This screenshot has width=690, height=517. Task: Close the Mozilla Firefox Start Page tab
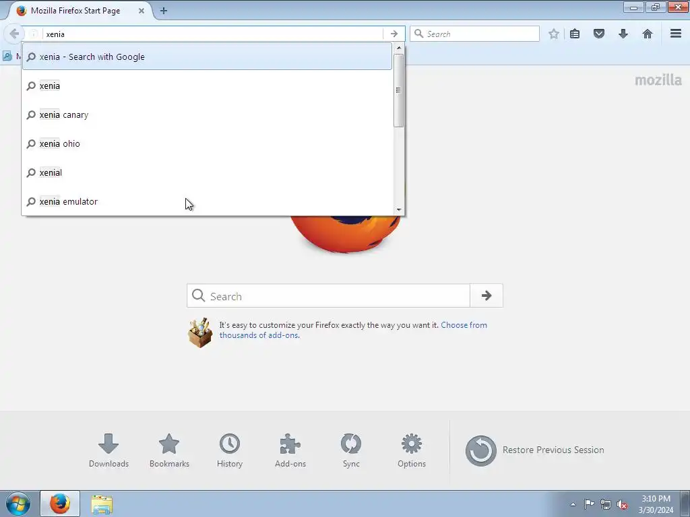[x=142, y=11]
